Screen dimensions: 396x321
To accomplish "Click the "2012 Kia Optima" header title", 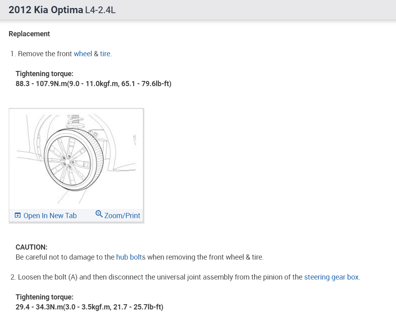I will (x=46, y=10).
